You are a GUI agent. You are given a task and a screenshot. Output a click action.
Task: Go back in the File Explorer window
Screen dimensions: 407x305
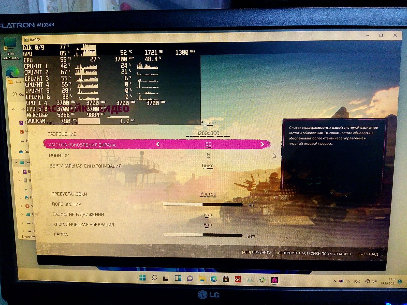[14, 110]
